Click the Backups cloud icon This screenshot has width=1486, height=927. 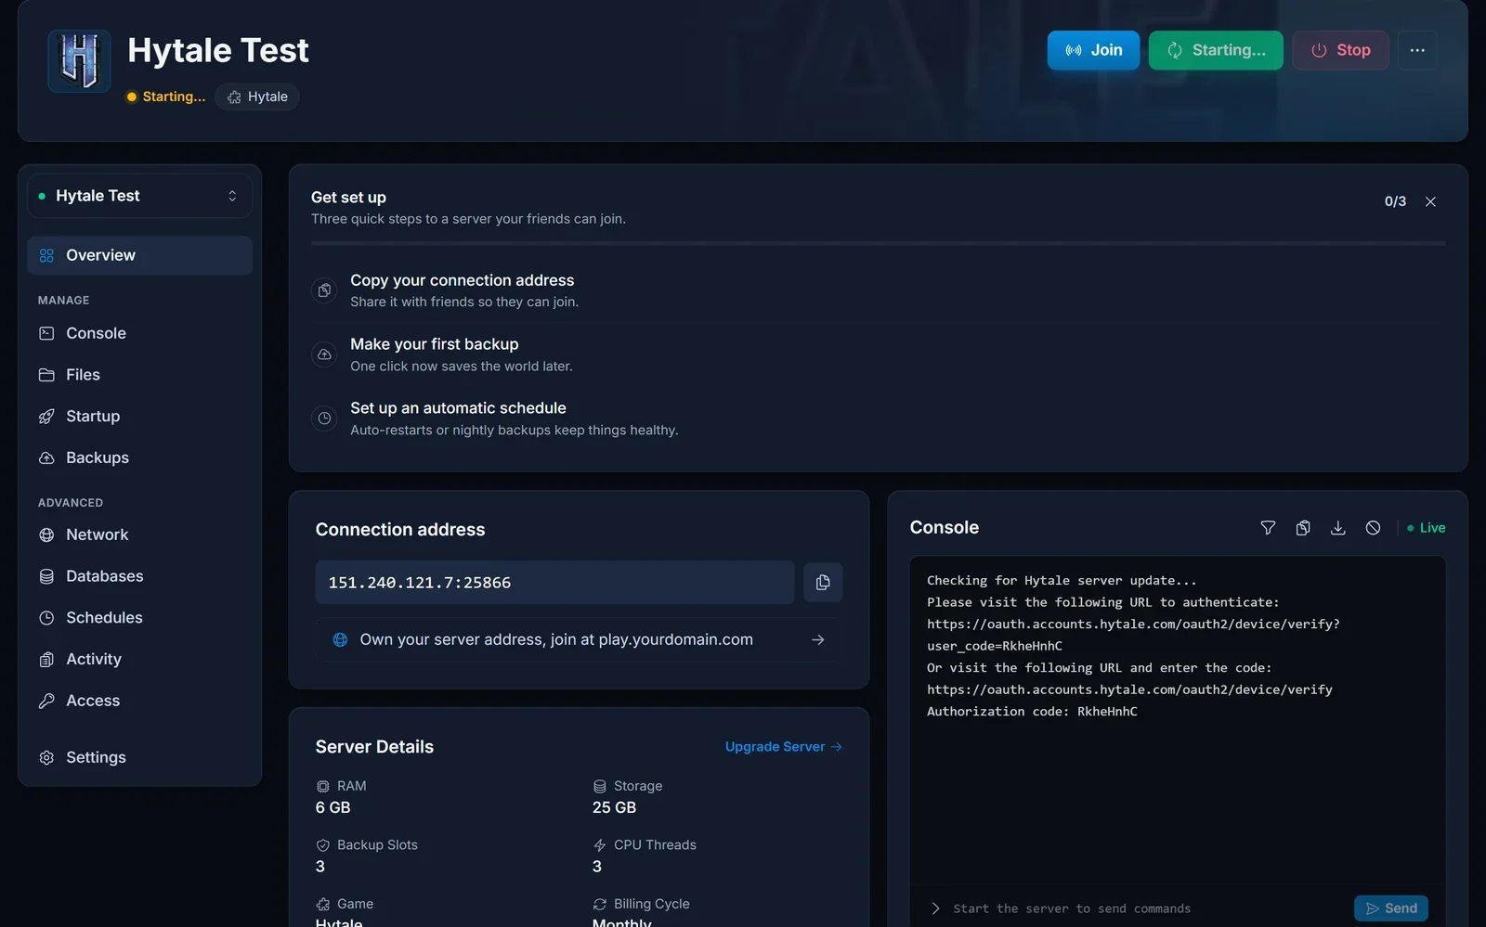pos(46,457)
